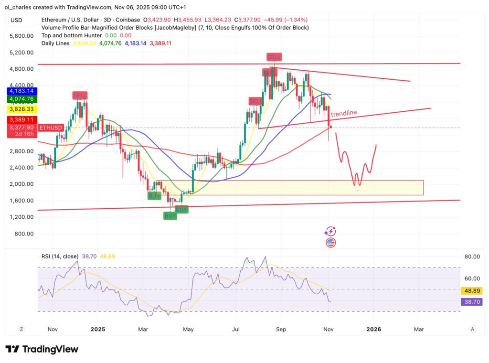Select the green BUY signal marker
This screenshot has height=363, width=489.
pyautogui.click(x=154, y=195)
